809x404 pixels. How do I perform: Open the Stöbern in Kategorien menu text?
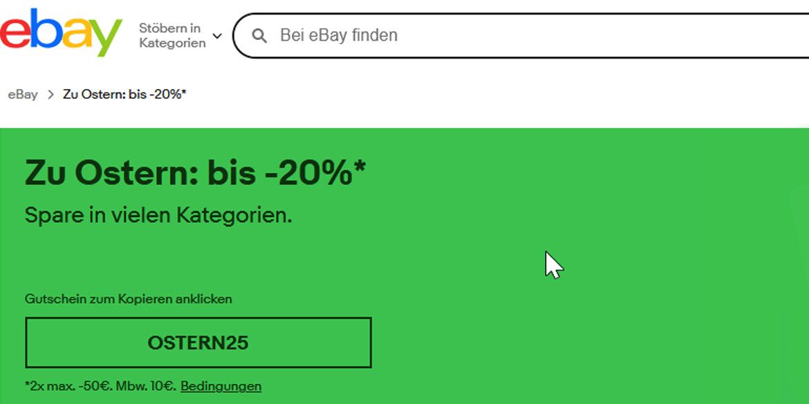(172, 35)
